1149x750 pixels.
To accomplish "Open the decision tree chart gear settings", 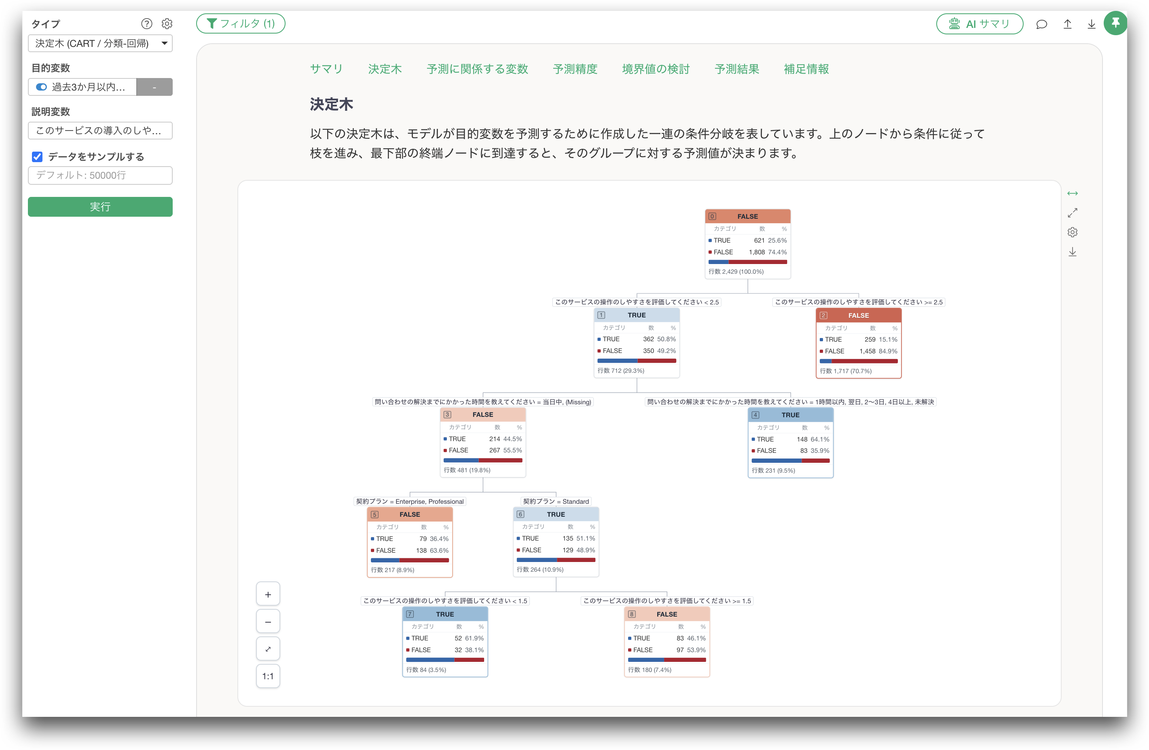I will tap(1072, 232).
